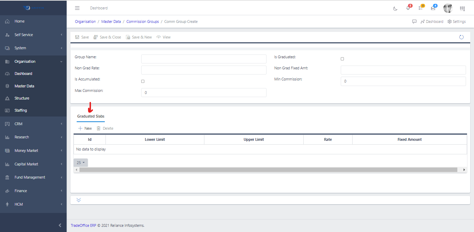Check the Is Accumulated checkbox
Viewport: 474px width, 232px height.
(x=143, y=81)
